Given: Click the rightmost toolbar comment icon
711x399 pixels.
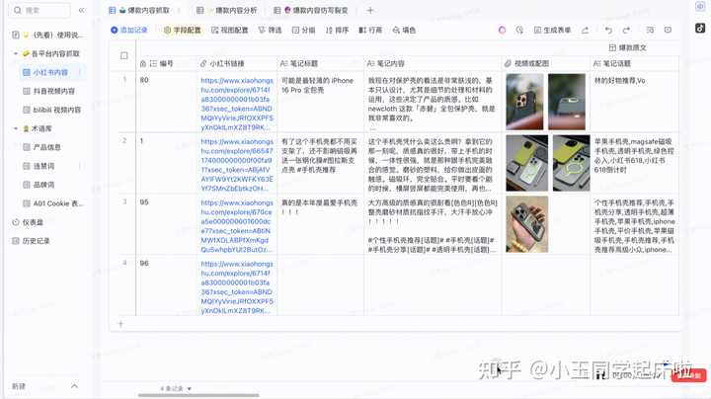Looking at the screenshot, I should [668, 30].
